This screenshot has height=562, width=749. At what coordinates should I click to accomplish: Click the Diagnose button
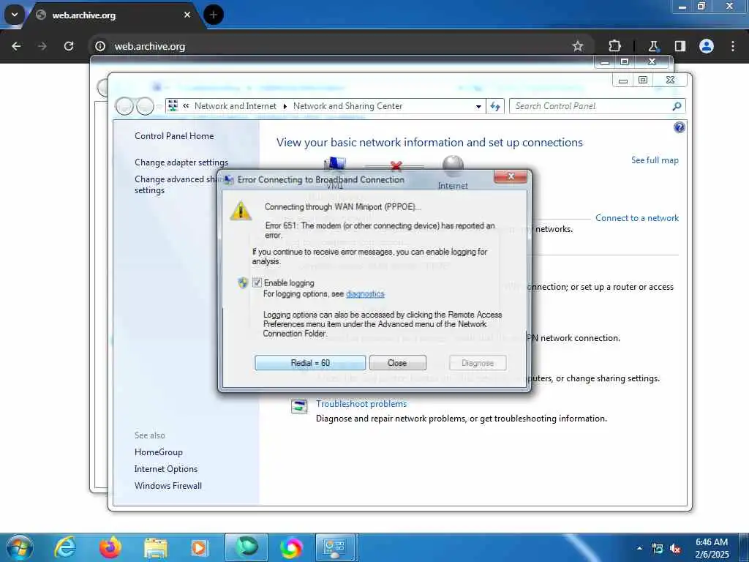point(478,363)
